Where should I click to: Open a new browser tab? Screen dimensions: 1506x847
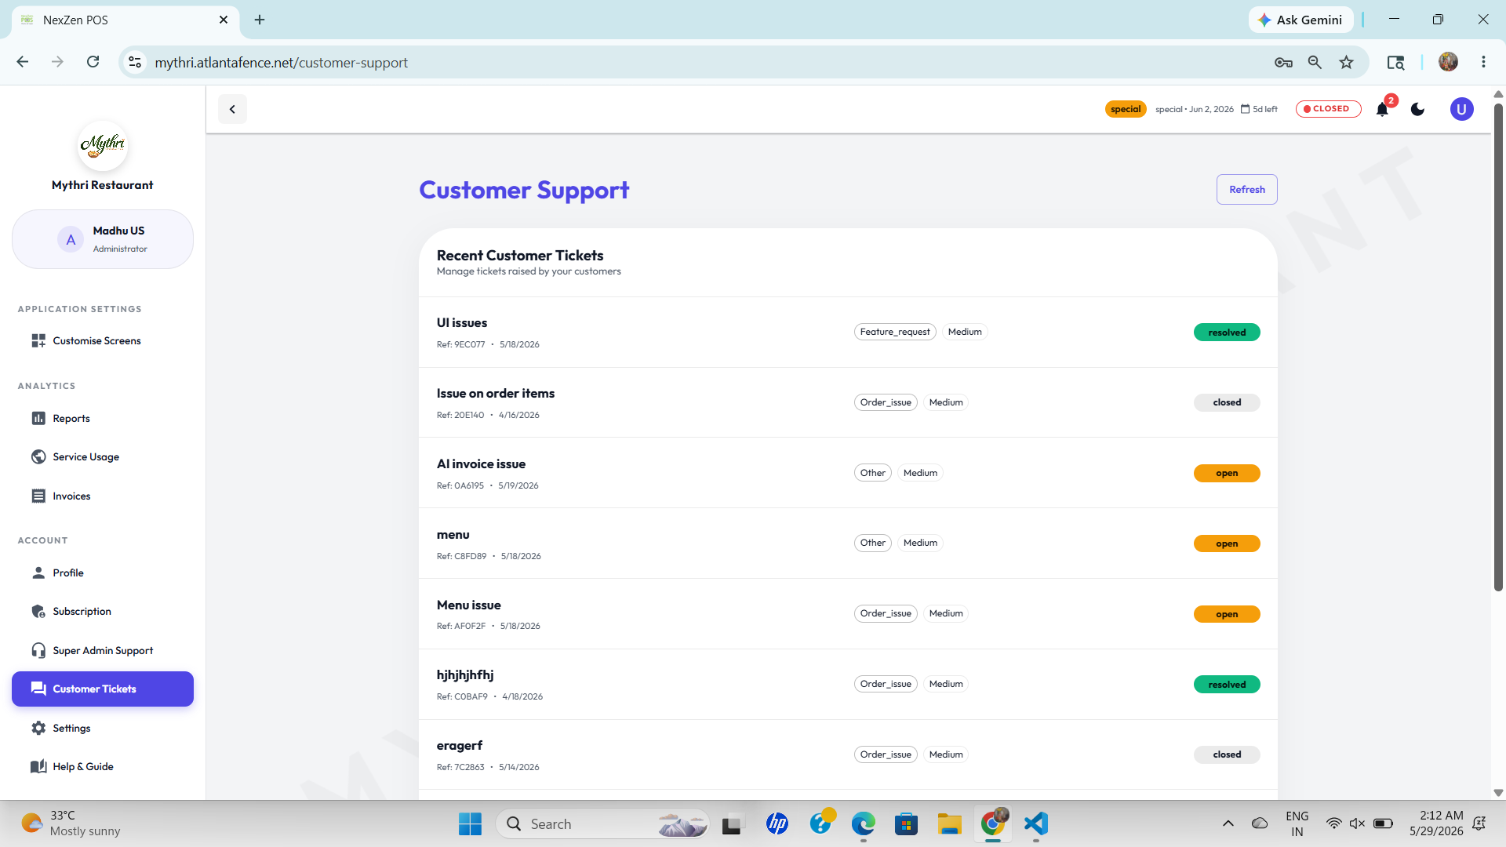point(260,20)
